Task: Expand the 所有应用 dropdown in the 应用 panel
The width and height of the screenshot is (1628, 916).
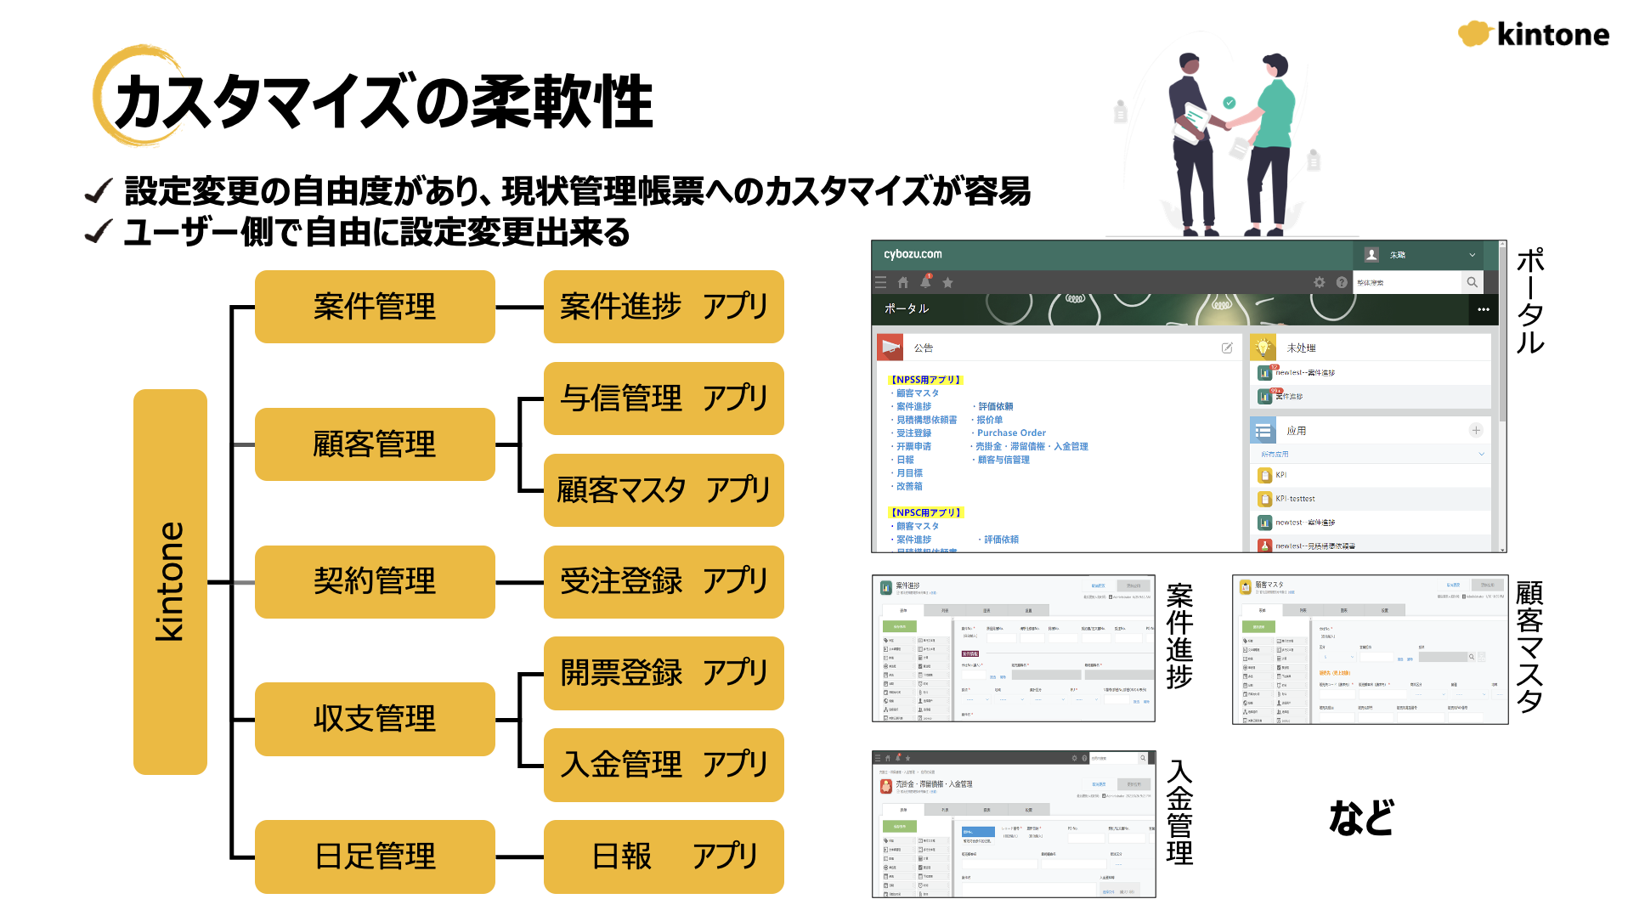Action: 1481,454
